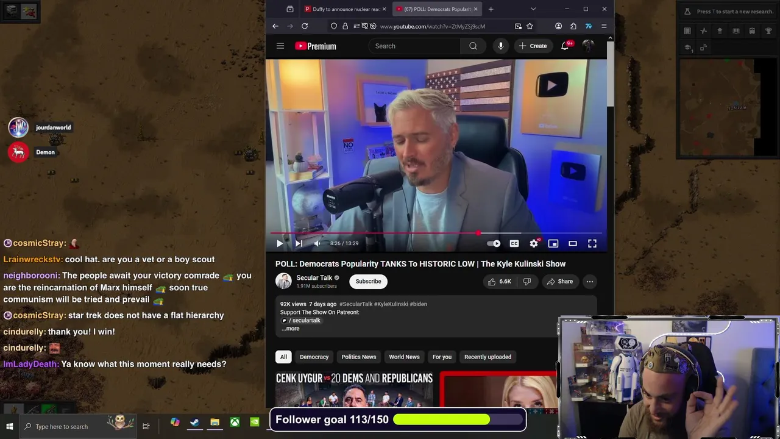Viewport: 780px width, 439px height.
Task: Open Firefox account icon
Action: (x=558, y=26)
